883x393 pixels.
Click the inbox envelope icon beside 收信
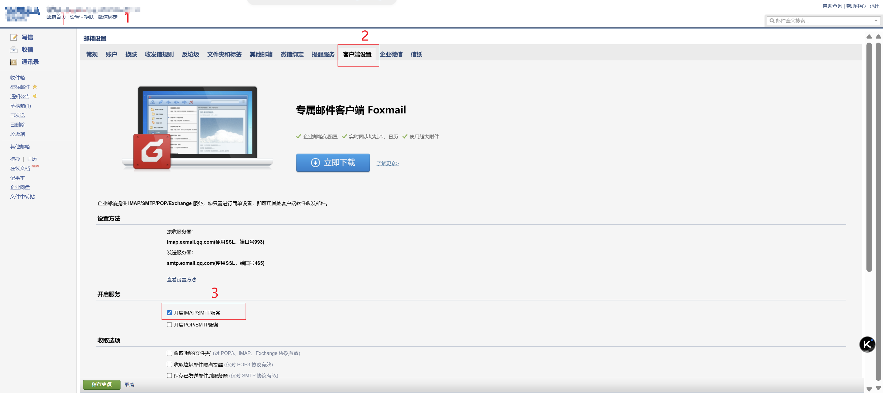pos(14,50)
